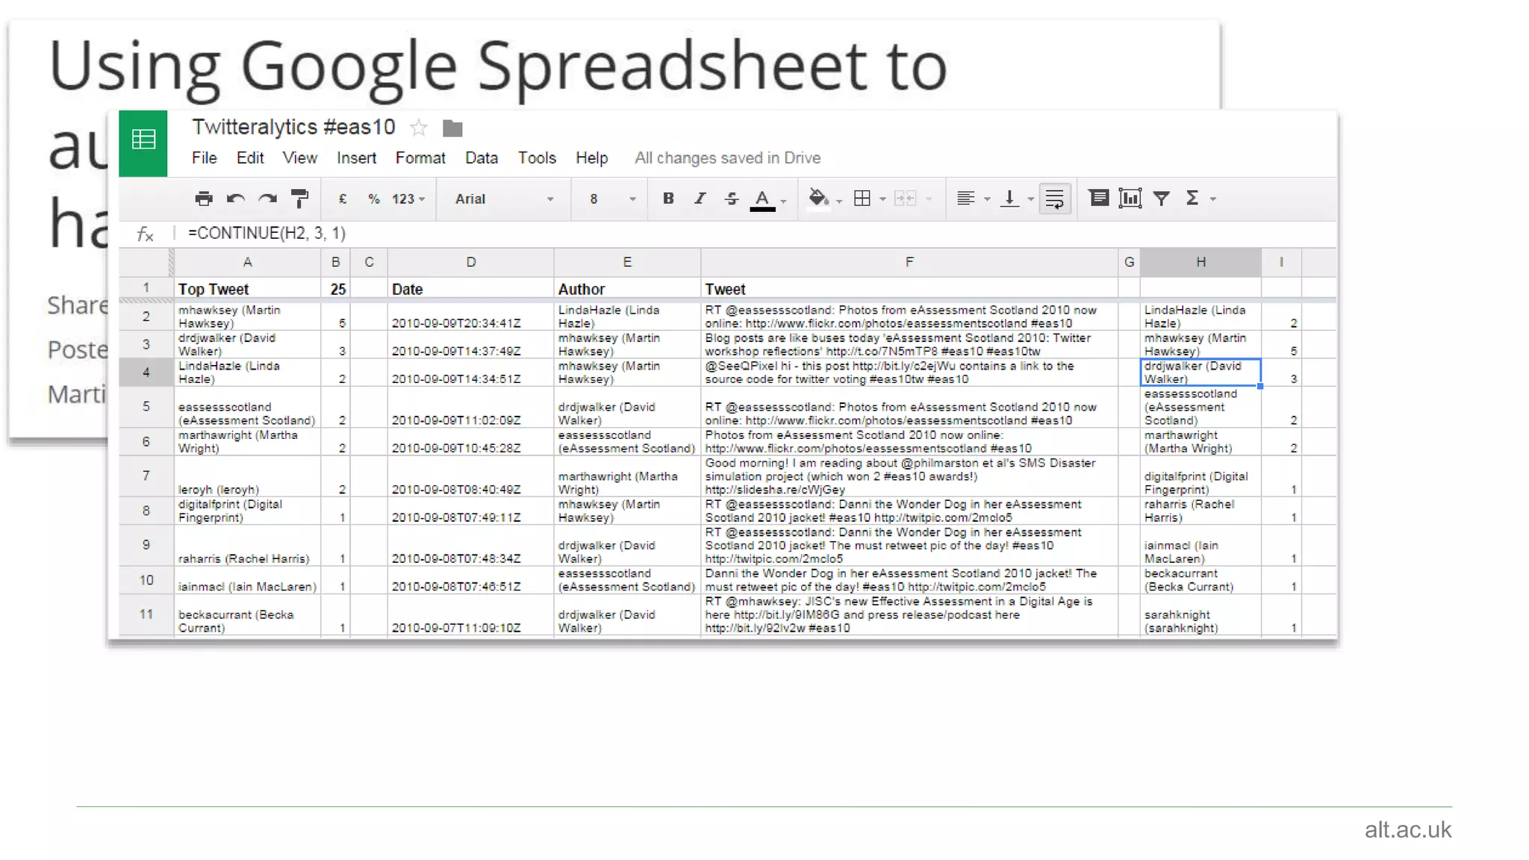Click the percent format button

373,199
